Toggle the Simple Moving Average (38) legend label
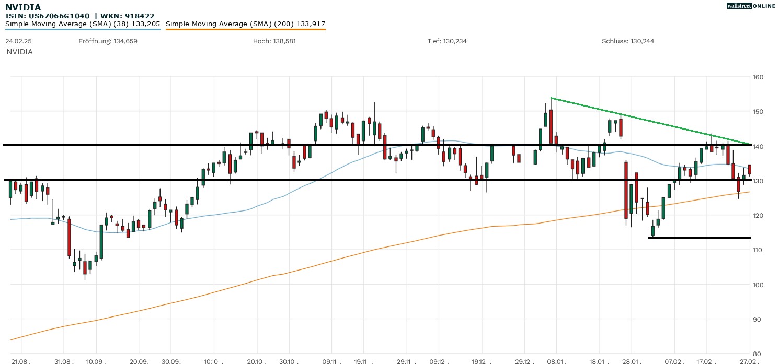The image size is (779, 364). [x=82, y=24]
